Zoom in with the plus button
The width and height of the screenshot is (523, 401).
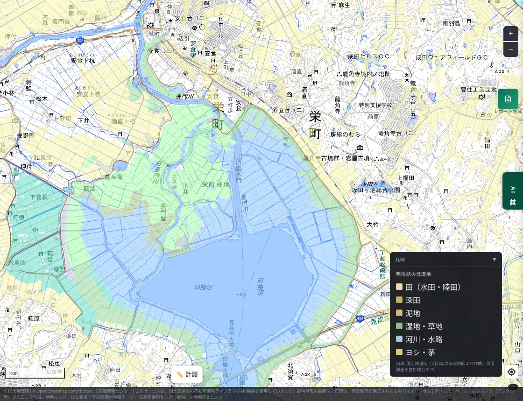[x=511, y=34]
